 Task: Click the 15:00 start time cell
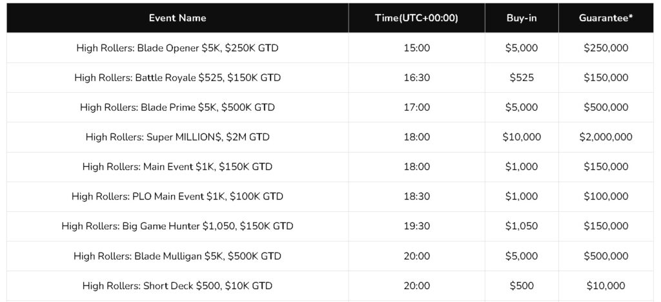click(x=416, y=48)
